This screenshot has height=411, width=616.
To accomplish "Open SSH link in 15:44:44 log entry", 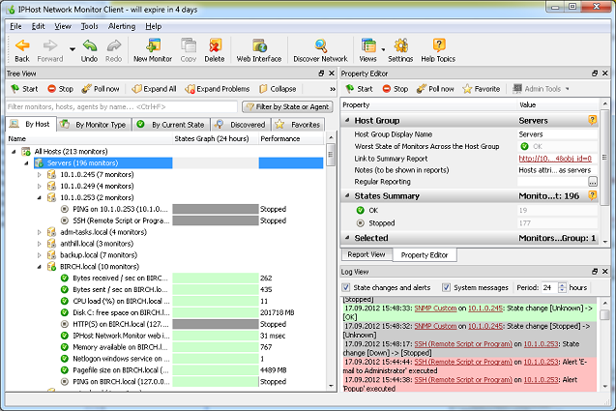I will click(x=463, y=362).
